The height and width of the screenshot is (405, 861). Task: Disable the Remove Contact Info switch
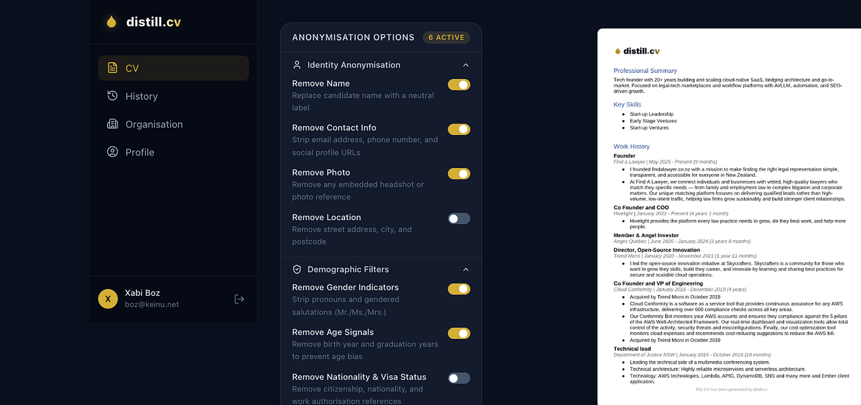tap(459, 129)
